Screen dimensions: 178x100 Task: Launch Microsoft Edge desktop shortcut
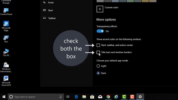[x=6, y=26]
